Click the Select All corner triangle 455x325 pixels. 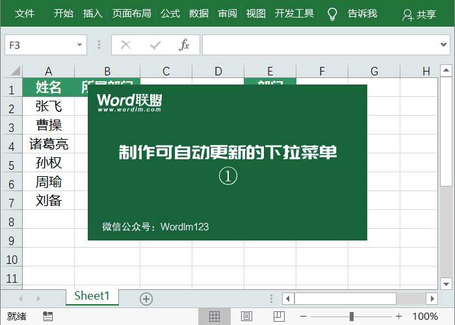tap(16, 71)
